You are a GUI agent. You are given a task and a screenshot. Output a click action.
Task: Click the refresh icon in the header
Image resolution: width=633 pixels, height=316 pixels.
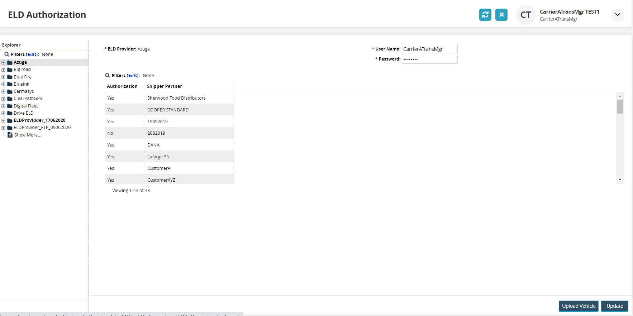tap(485, 15)
